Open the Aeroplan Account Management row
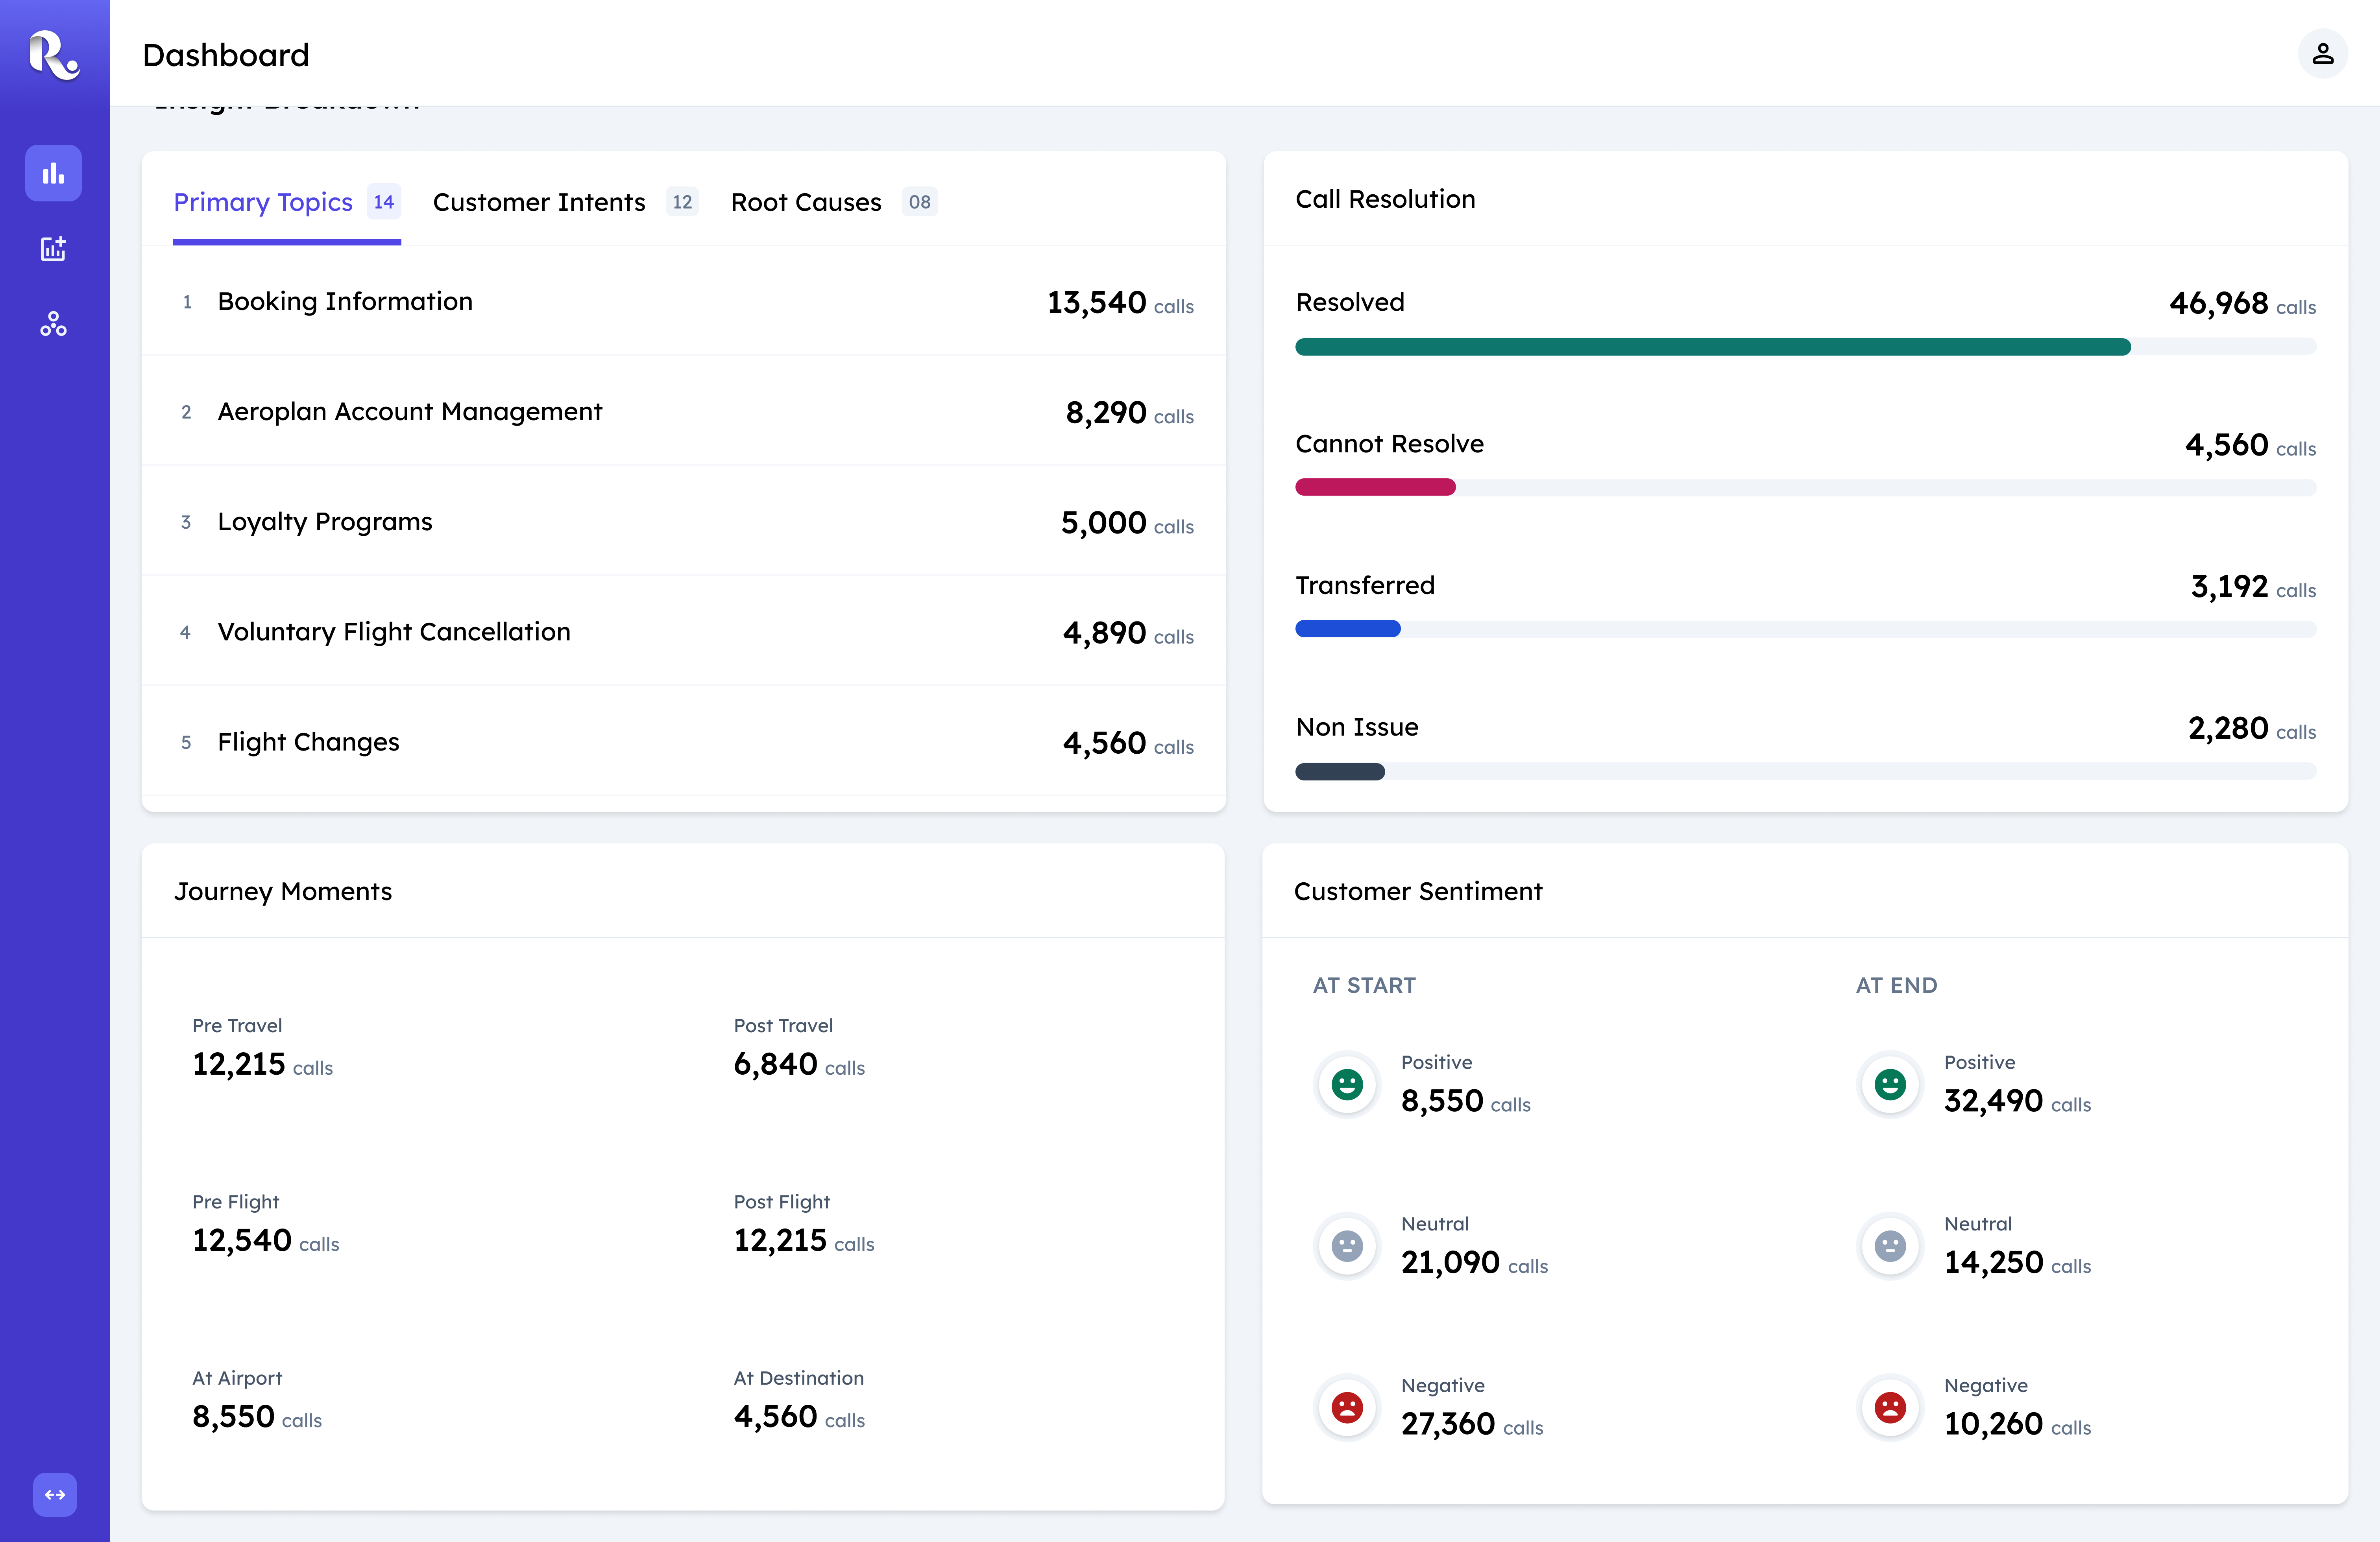 pos(684,411)
